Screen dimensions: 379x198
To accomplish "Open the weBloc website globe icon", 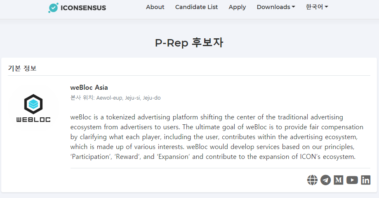I will pyautogui.click(x=312, y=180).
